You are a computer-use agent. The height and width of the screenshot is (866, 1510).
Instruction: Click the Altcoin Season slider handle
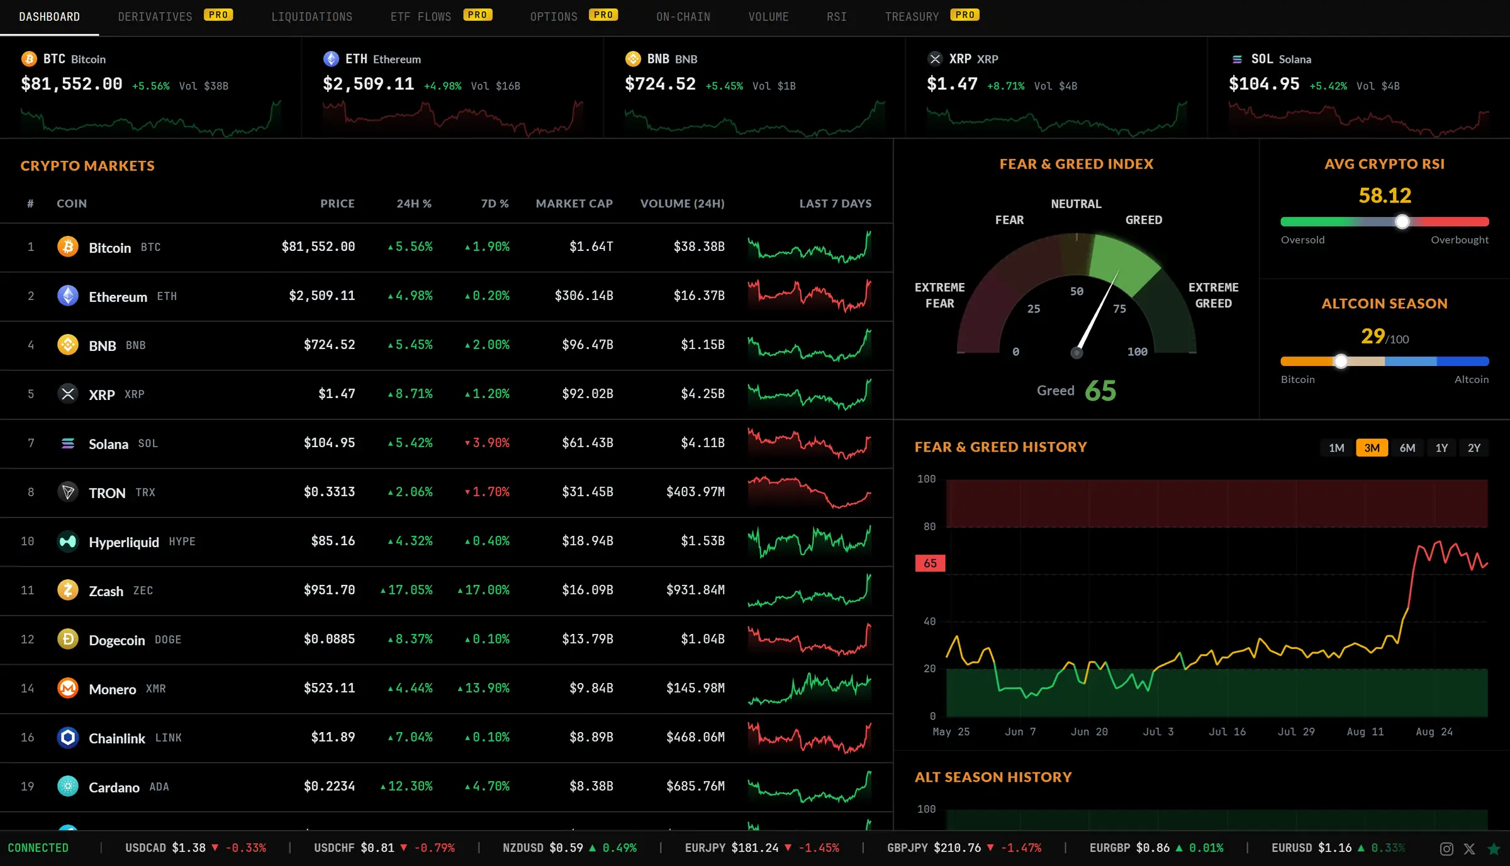pyautogui.click(x=1341, y=361)
